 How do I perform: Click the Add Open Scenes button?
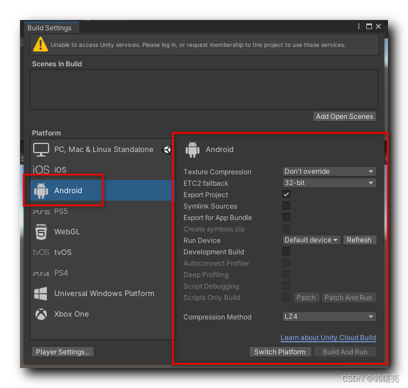point(345,117)
